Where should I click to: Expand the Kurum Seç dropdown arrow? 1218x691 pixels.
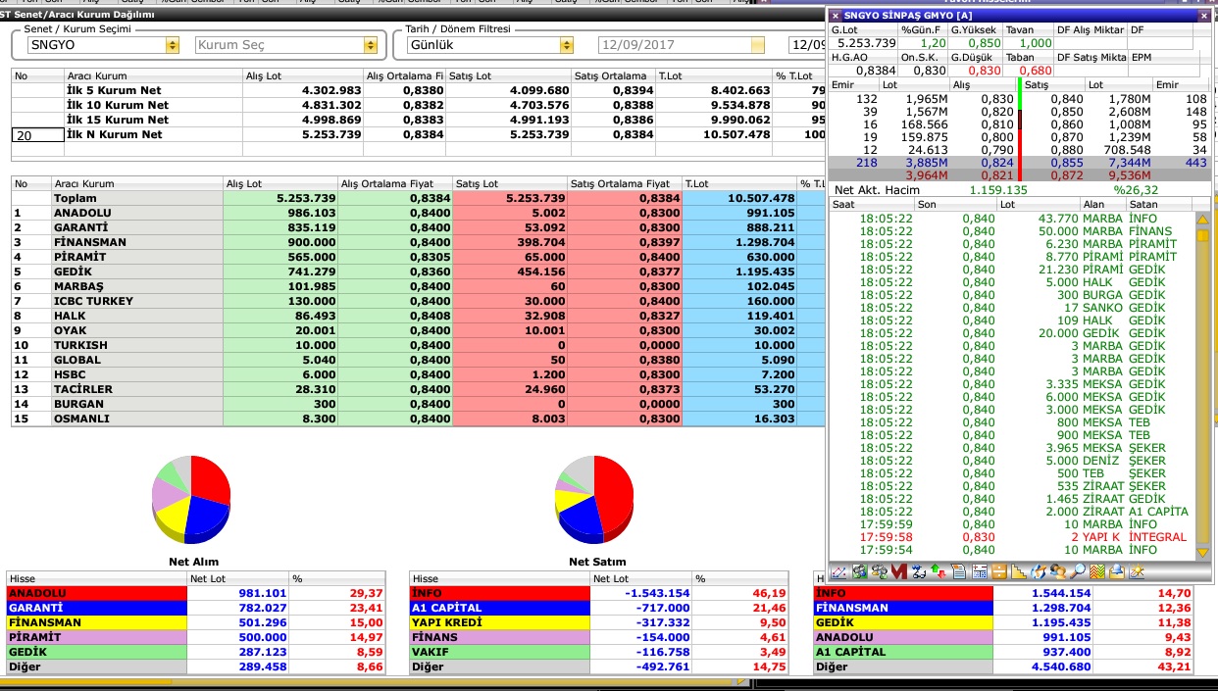pos(370,45)
